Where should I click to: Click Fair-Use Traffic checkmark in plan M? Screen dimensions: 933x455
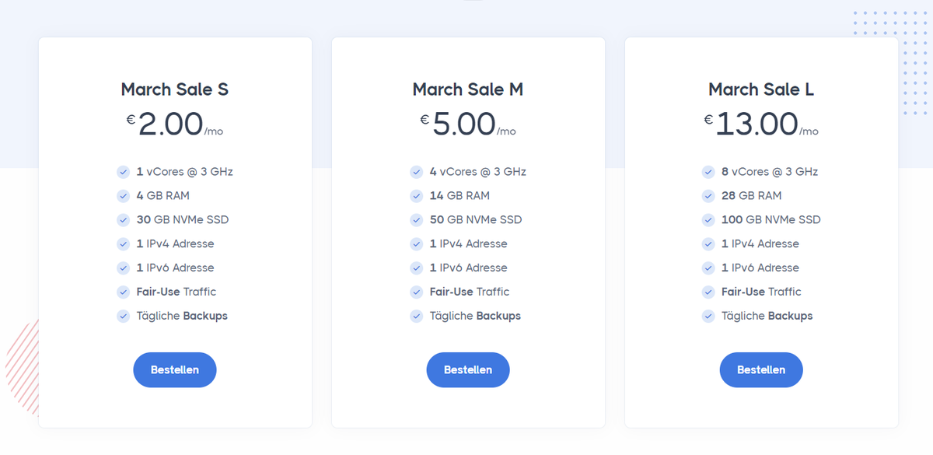coord(416,292)
